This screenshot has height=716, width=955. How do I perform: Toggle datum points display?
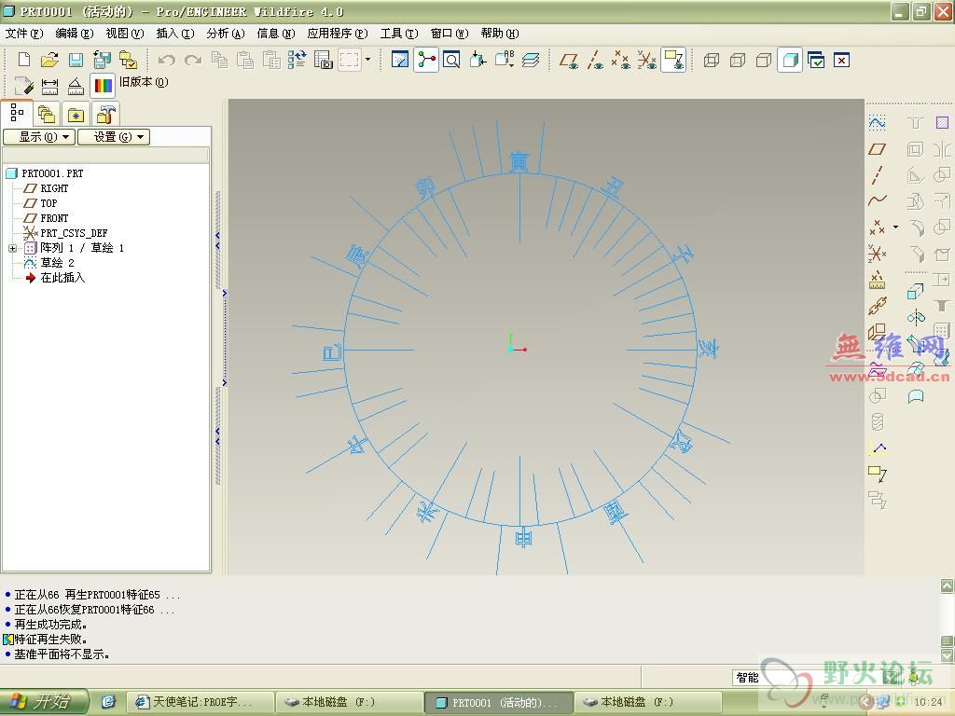pyautogui.click(x=620, y=60)
